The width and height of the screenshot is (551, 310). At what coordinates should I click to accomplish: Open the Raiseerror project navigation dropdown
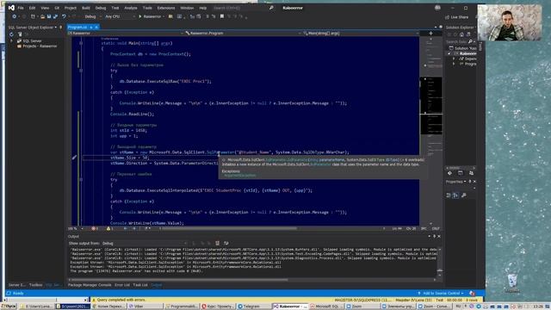pos(126,33)
